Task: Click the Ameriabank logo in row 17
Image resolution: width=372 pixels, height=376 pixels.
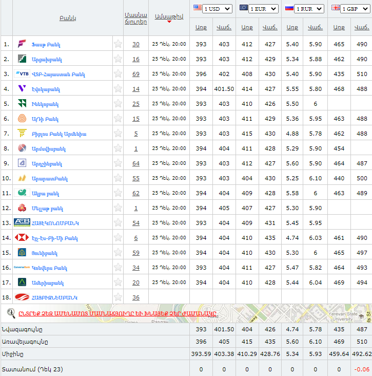Action: tap(22, 282)
